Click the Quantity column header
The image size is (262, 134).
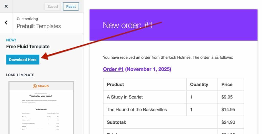199,84
